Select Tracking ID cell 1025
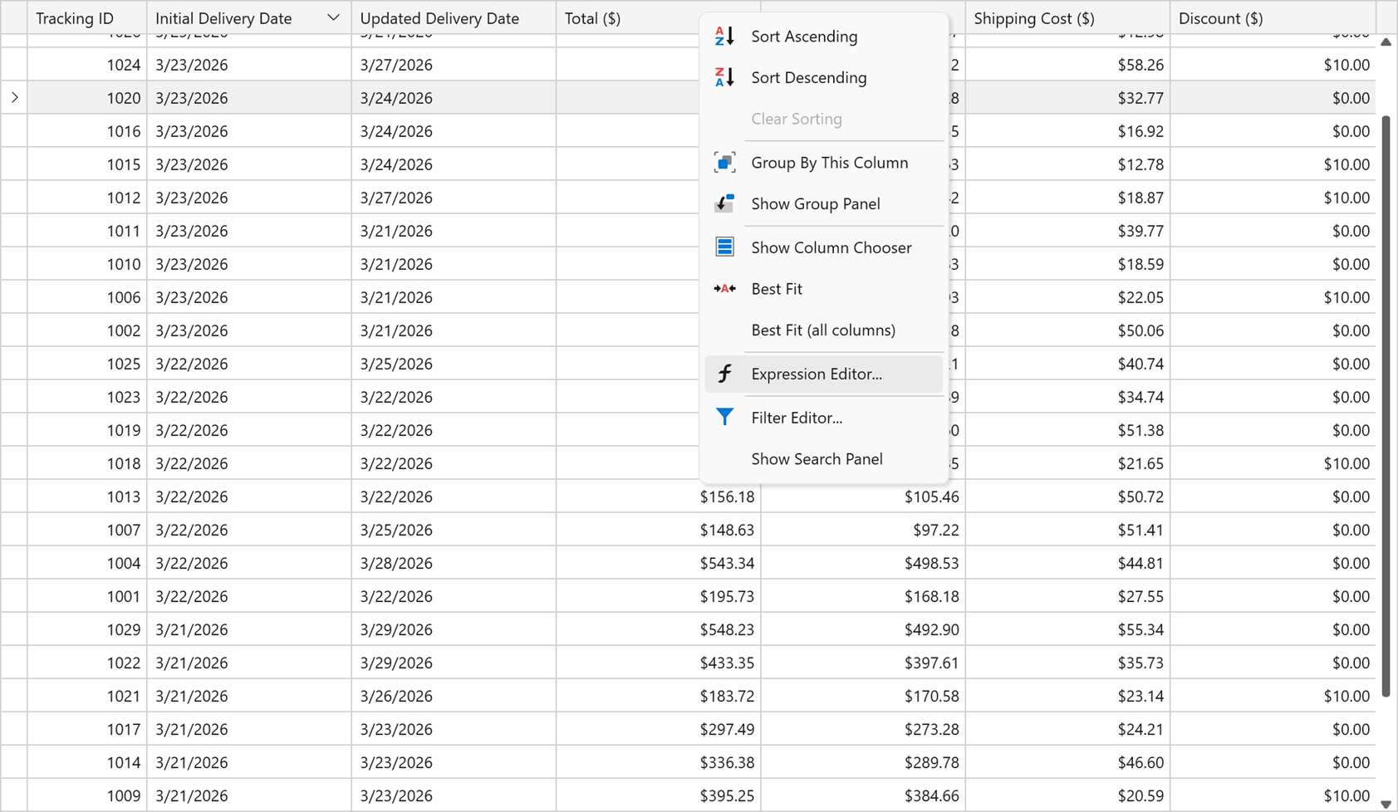1398x812 pixels. pyautogui.click(x=87, y=364)
